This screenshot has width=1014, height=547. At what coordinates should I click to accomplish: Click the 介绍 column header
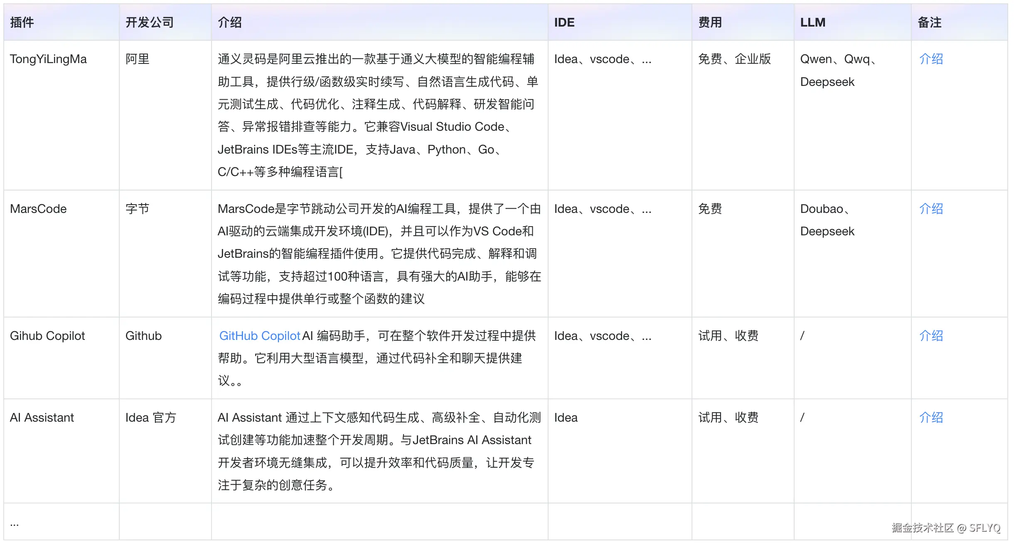230,22
